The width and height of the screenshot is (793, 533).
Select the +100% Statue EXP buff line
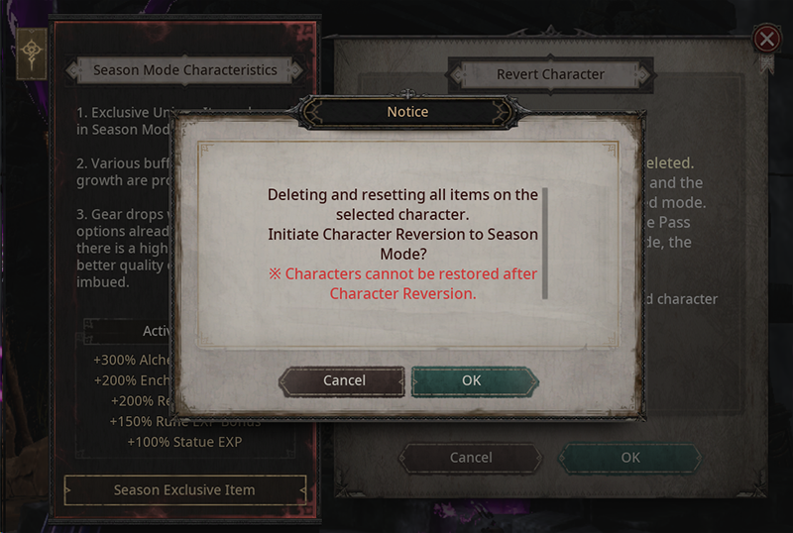click(x=184, y=442)
